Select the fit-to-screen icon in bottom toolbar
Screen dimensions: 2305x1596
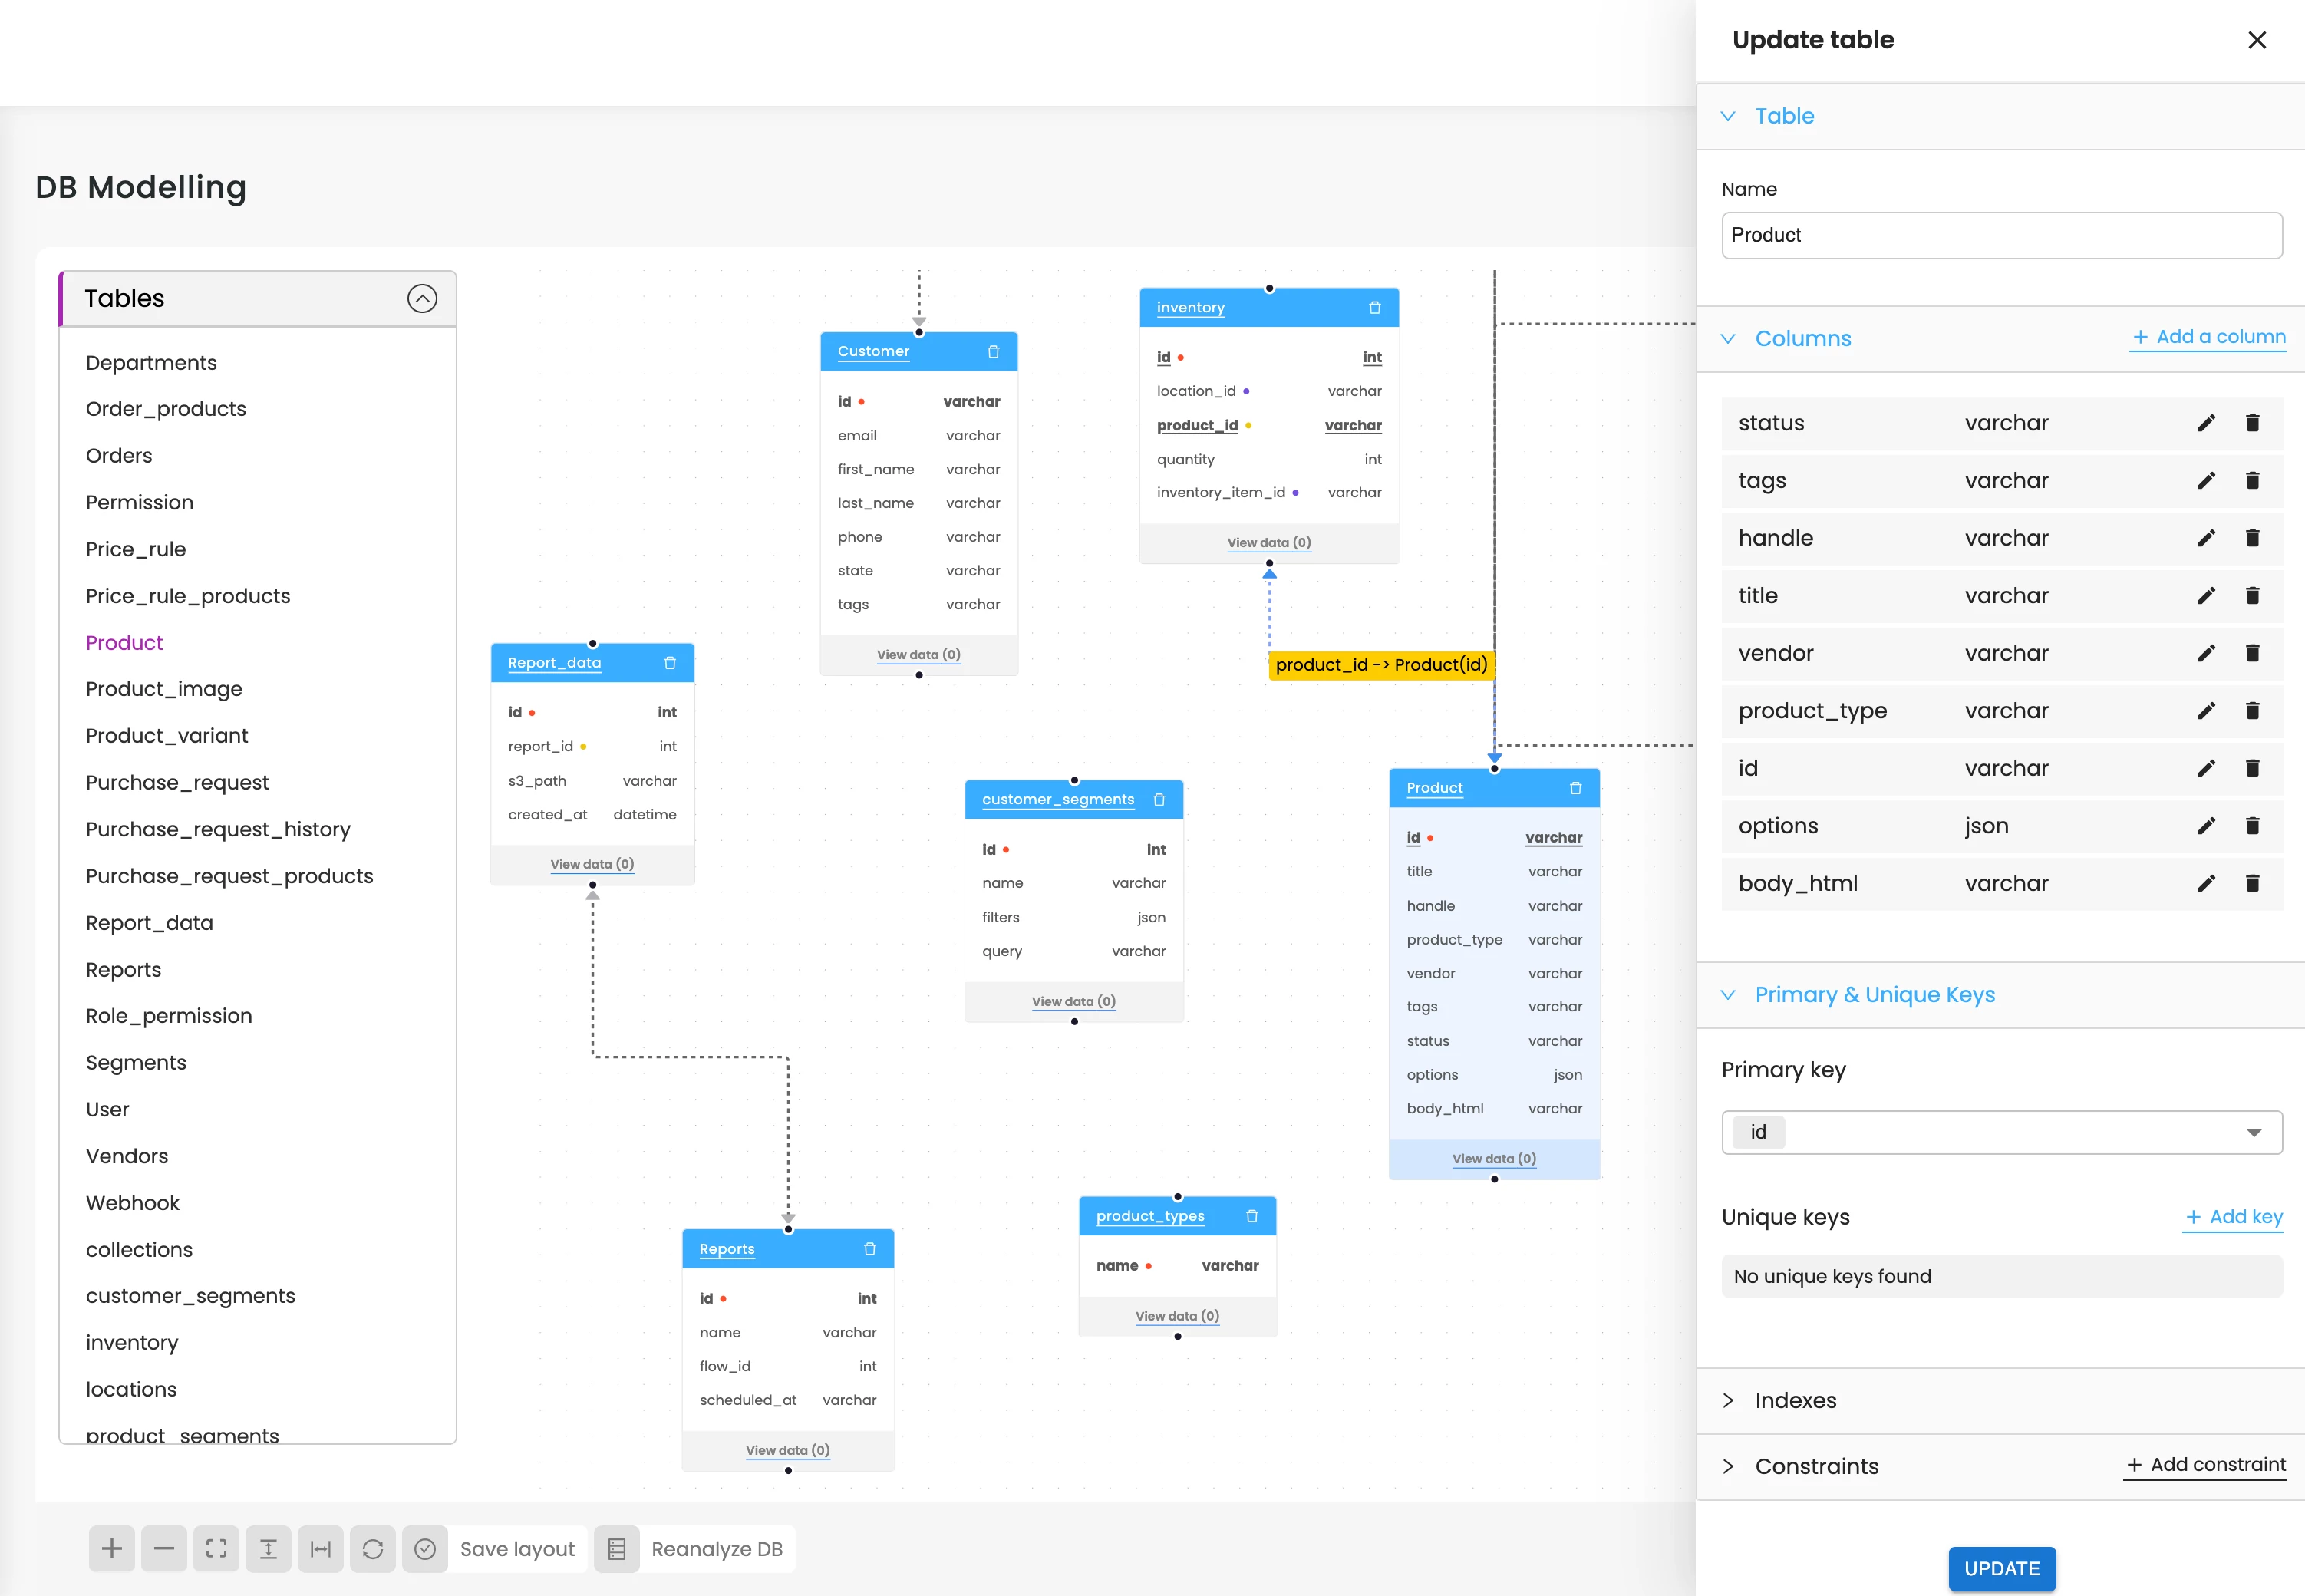click(x=217, y=1548)
